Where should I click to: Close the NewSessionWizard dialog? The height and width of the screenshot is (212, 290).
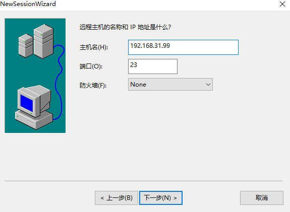(x=282, y=4)
